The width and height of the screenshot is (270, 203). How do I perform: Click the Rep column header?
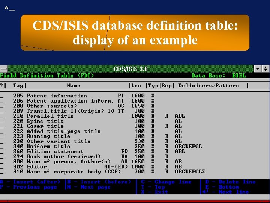pos(166,85)
